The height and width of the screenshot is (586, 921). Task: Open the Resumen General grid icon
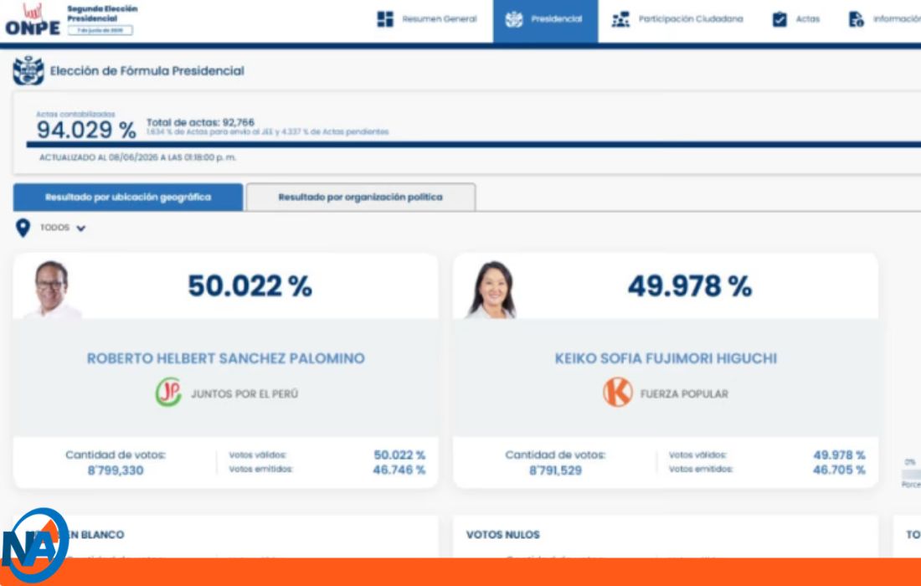click(x=385, y=18)
